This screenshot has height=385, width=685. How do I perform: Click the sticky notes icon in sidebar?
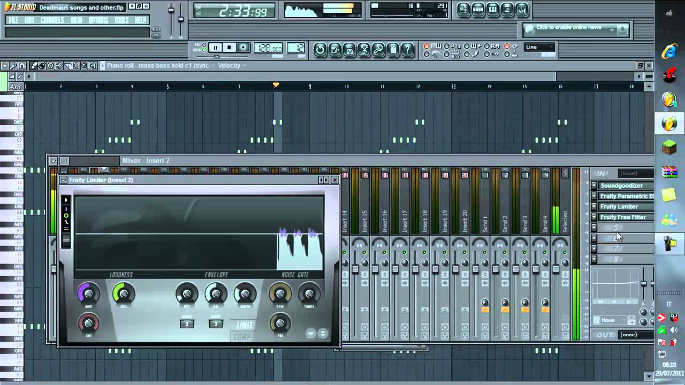(669, 195)
